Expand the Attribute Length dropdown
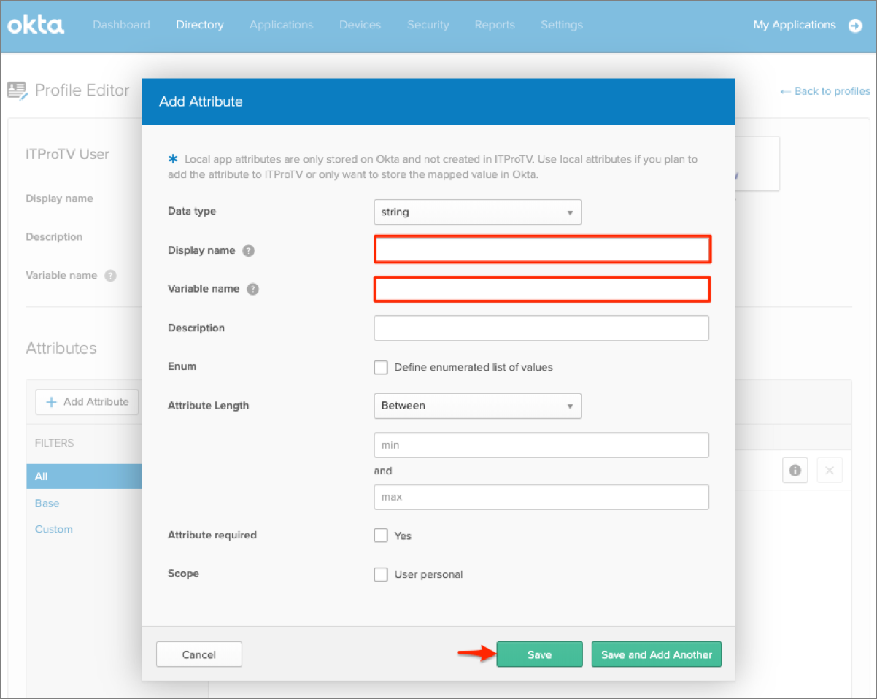Image resolution: width=877 pixels, height=699 pixels. 477,406
